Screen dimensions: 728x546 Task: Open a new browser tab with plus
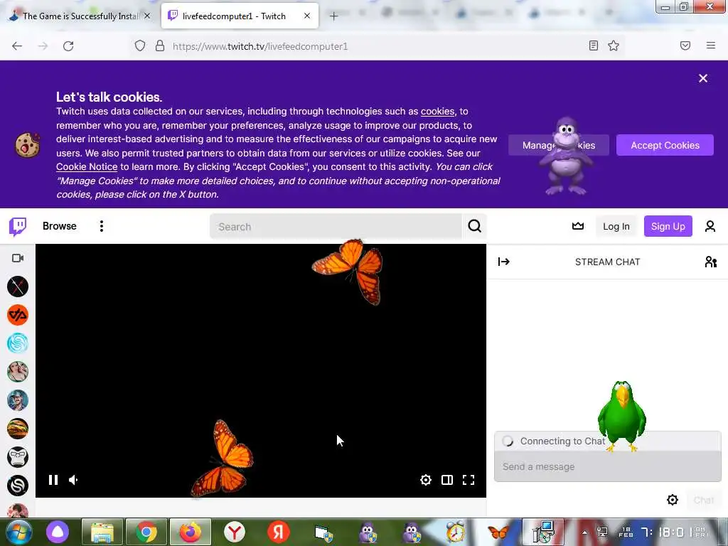(333, 16)
